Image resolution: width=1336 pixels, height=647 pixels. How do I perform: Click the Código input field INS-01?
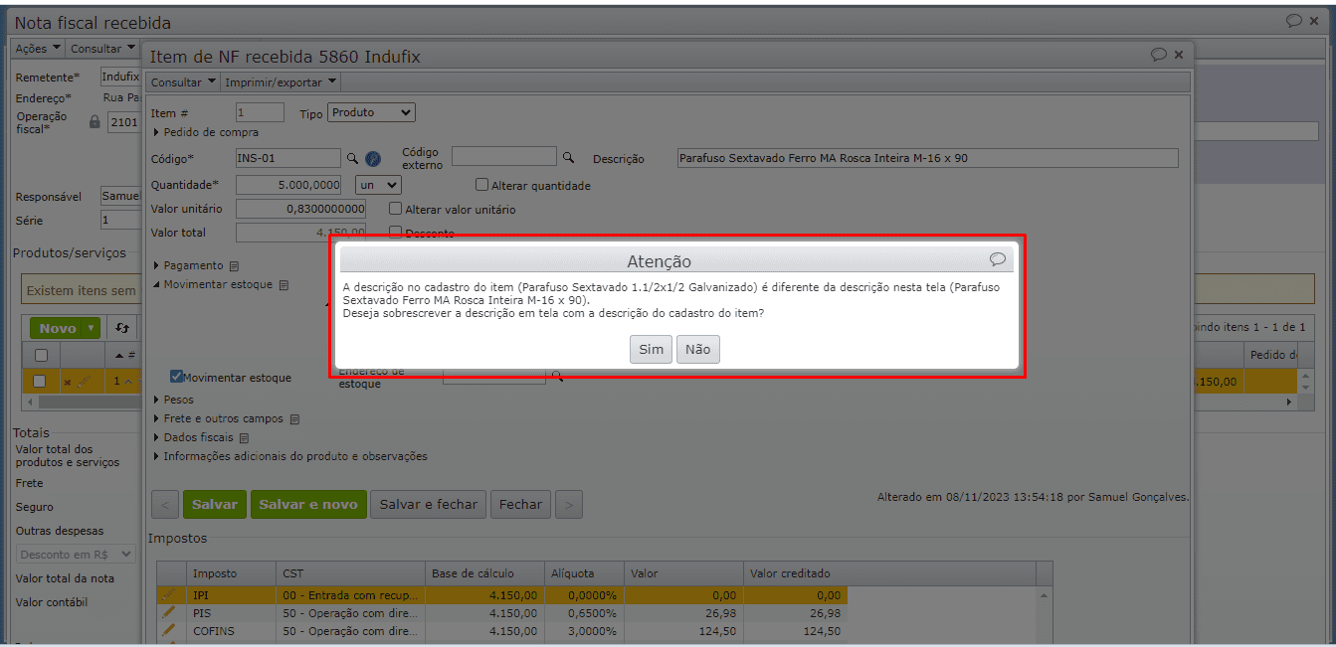(x=288, y=158)
